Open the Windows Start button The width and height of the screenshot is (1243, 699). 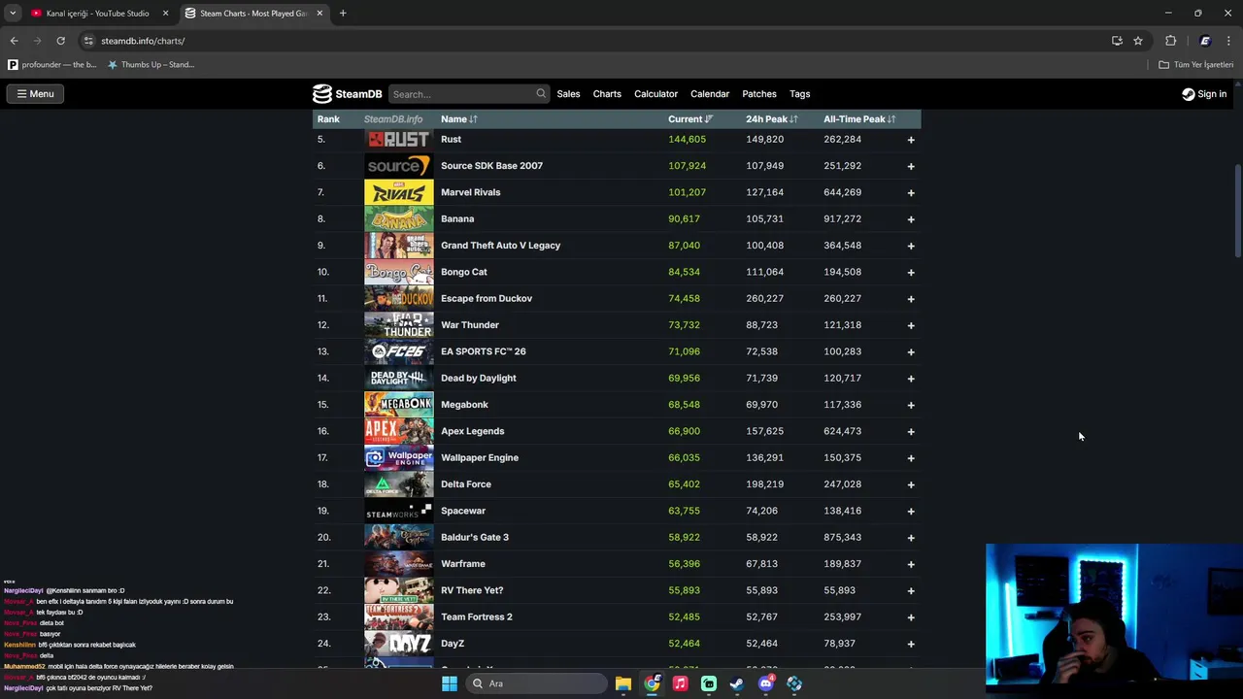[449, 683]
